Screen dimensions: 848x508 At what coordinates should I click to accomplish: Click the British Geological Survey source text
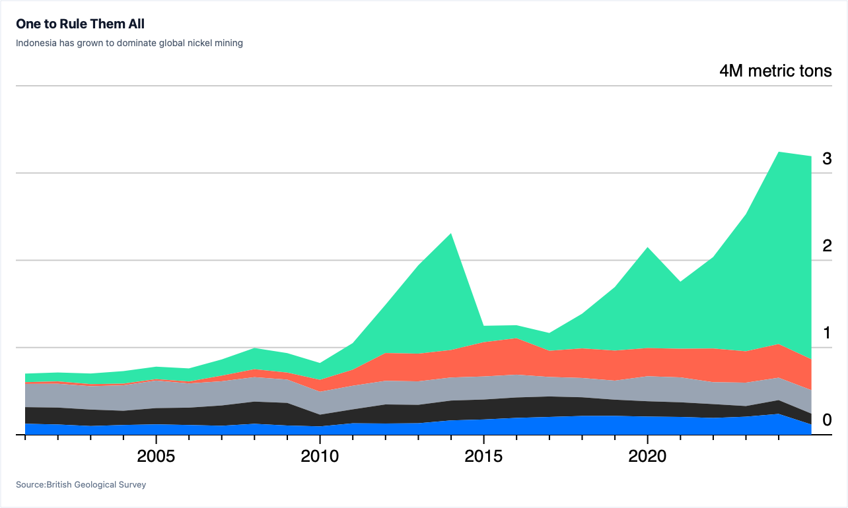[x=81, y=485]
